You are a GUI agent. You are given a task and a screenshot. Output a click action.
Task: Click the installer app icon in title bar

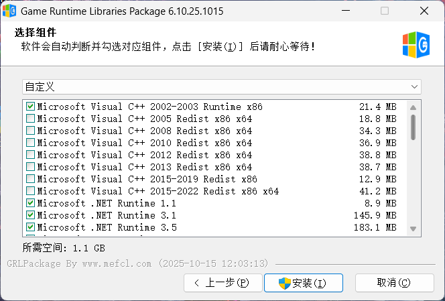pos(9,11)
